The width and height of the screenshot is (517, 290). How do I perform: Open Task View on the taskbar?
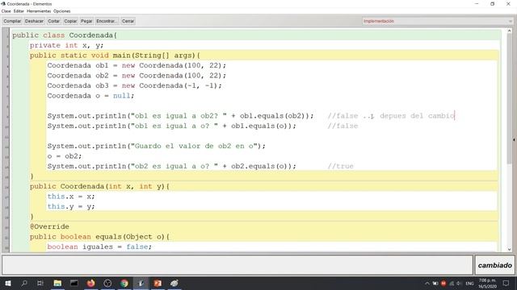click(40, 283)
